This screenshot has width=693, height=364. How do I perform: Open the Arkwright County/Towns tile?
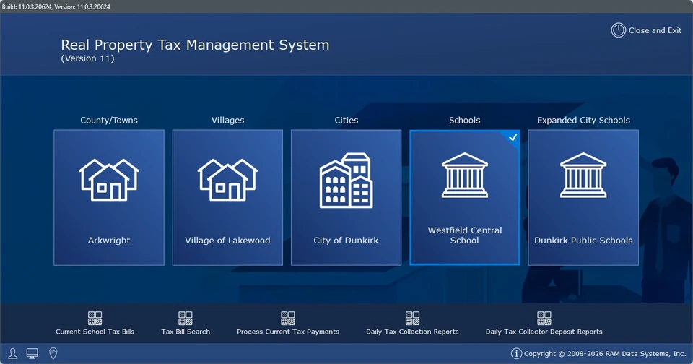coord(109,197)
